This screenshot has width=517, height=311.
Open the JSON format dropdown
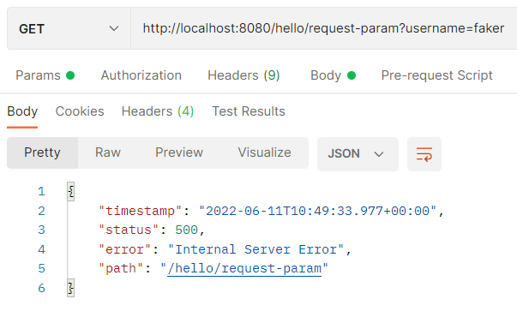tap(358, 154)
